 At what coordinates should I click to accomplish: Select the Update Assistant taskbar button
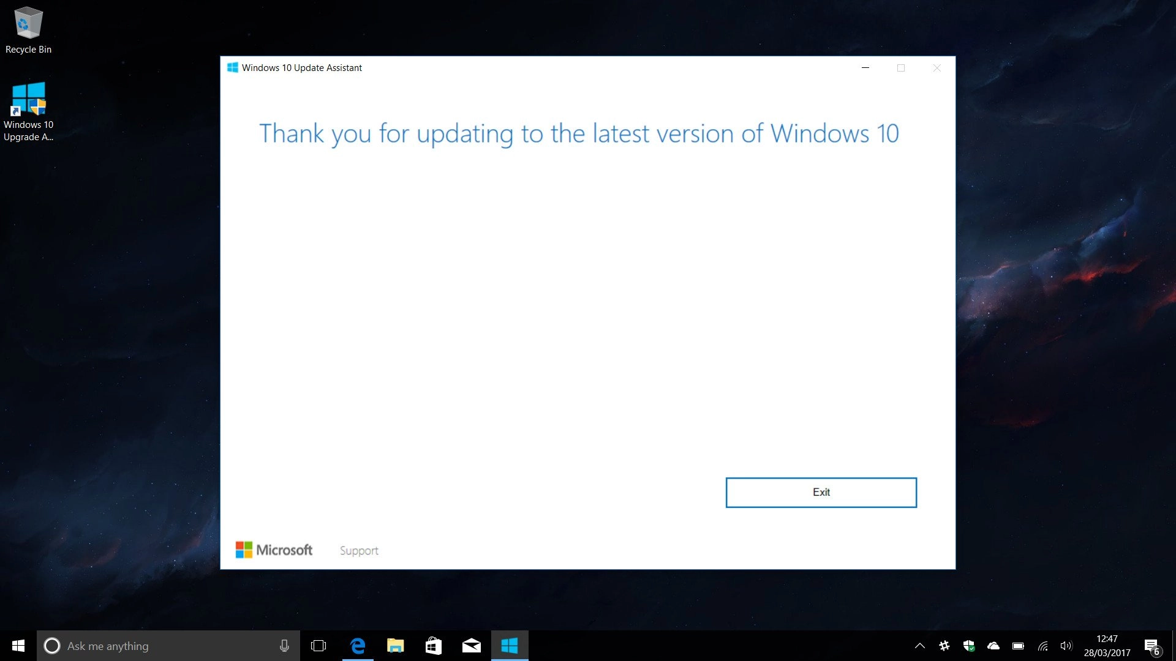(510, 646)
